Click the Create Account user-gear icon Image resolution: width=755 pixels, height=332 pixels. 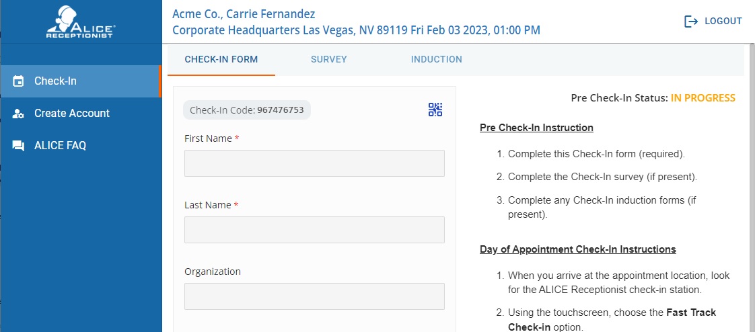(17, 114)
